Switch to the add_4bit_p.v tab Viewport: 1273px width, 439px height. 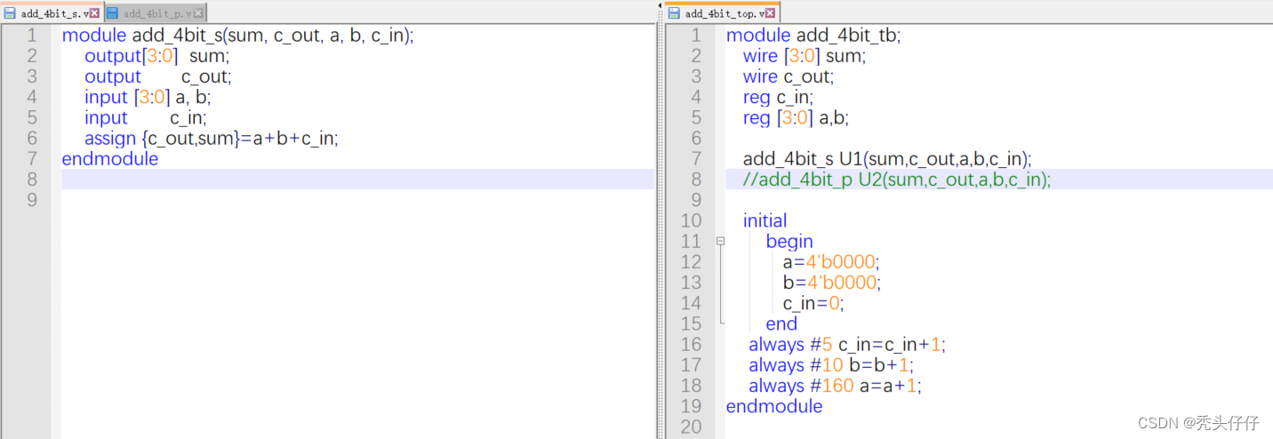pos(156,13)
